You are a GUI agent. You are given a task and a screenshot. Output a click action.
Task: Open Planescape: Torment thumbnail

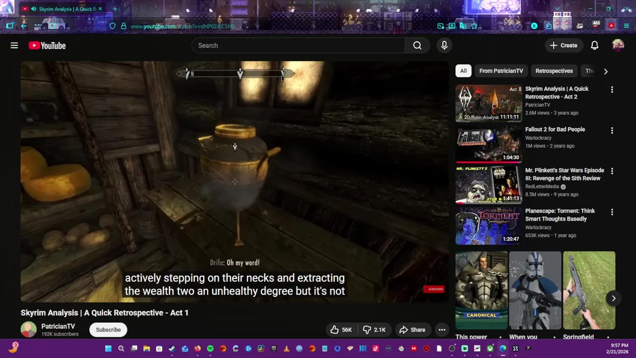489,226
